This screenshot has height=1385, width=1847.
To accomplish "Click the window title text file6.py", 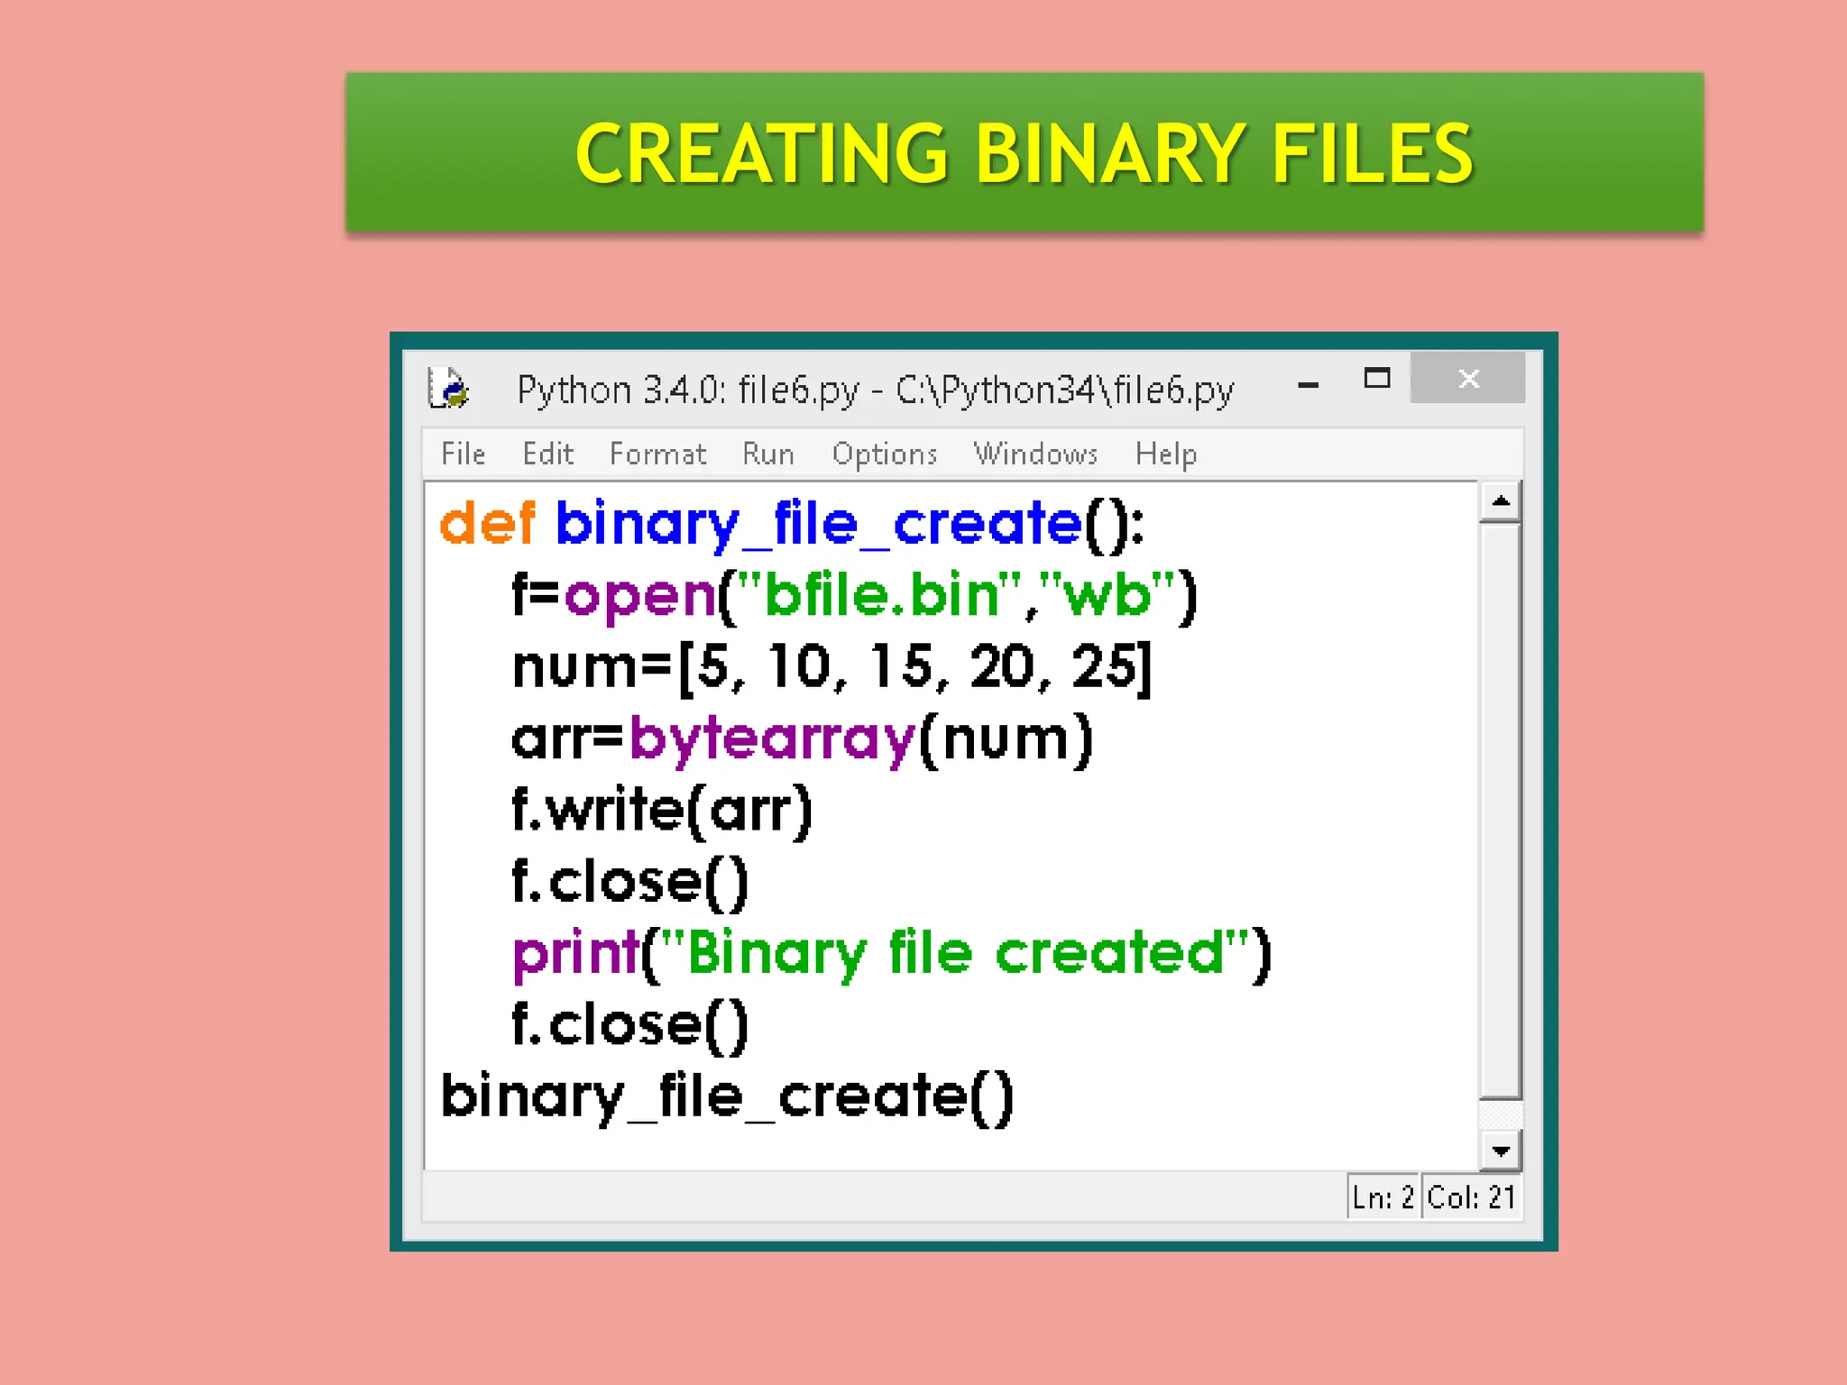I will 875,390.
